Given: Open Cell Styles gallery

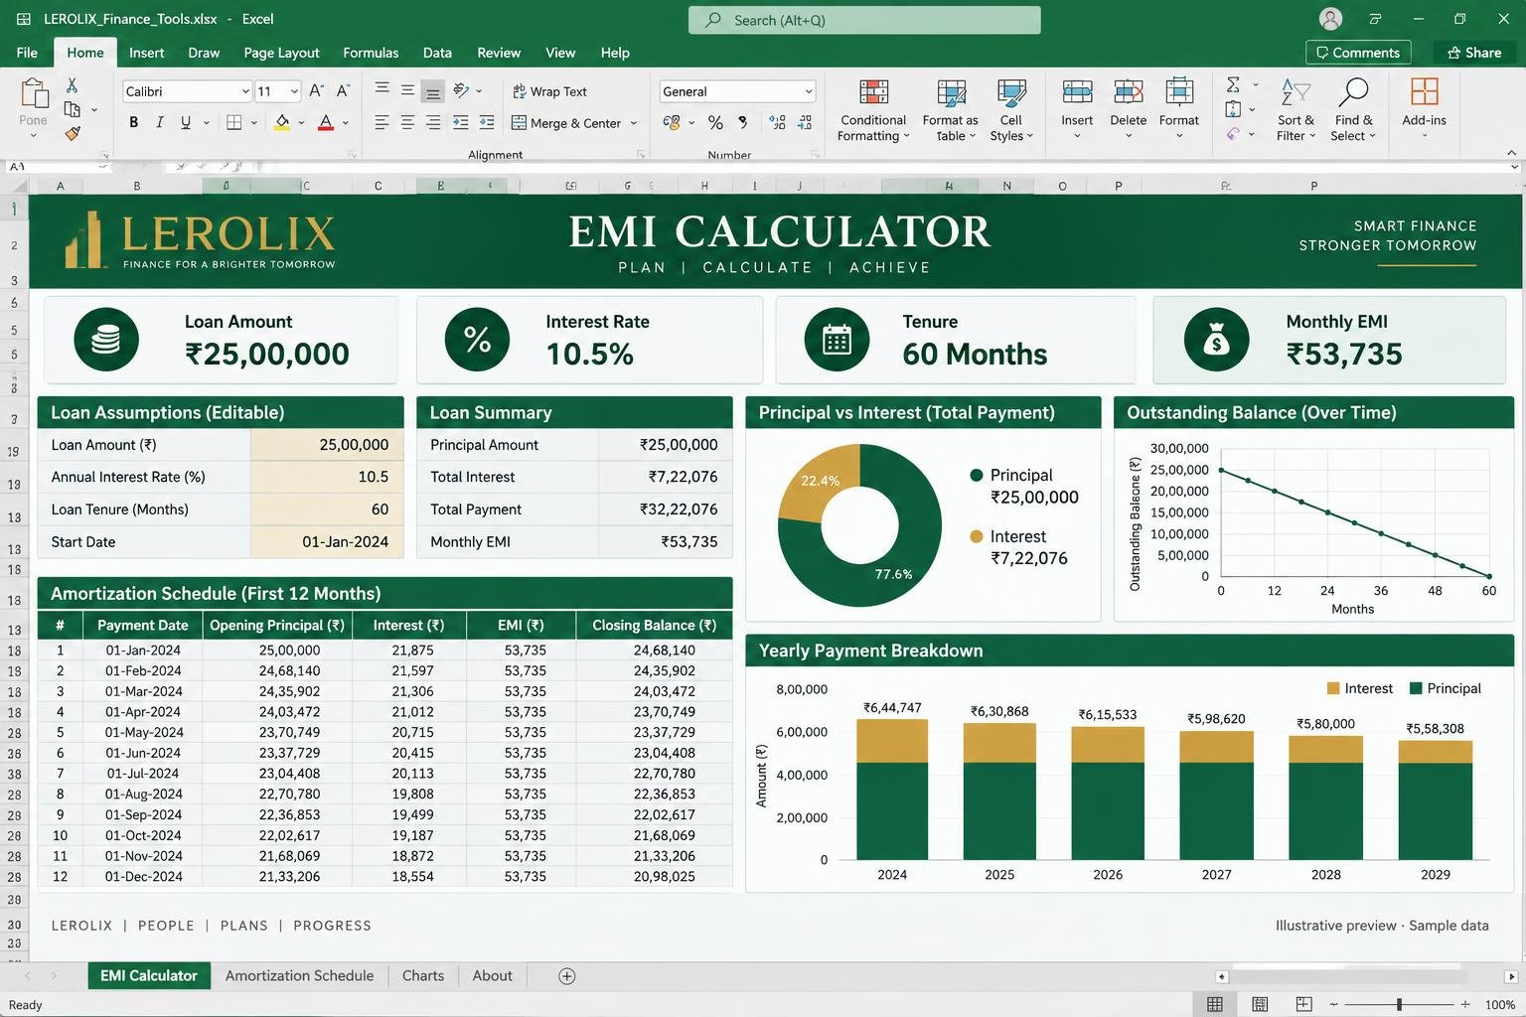Looking at the screenshot, I should coord(1011,109).
